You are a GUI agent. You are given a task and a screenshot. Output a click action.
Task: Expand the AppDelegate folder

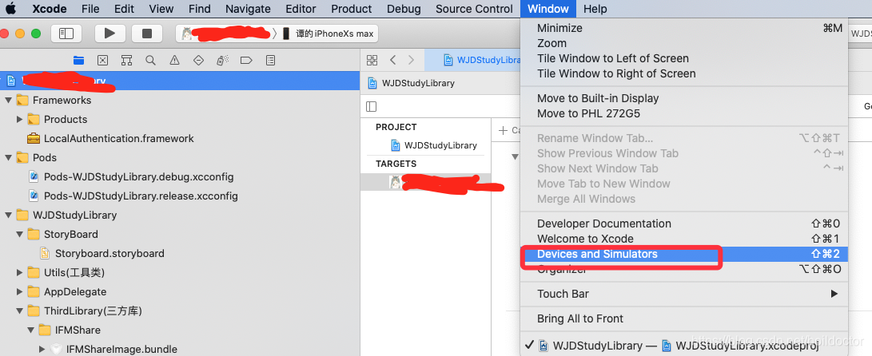(19, 291)
